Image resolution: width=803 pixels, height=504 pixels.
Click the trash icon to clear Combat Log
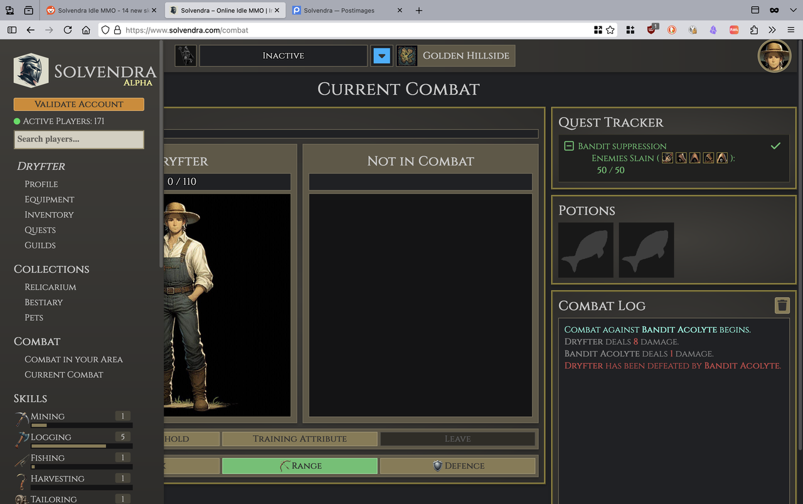click(x=782, y=305)
